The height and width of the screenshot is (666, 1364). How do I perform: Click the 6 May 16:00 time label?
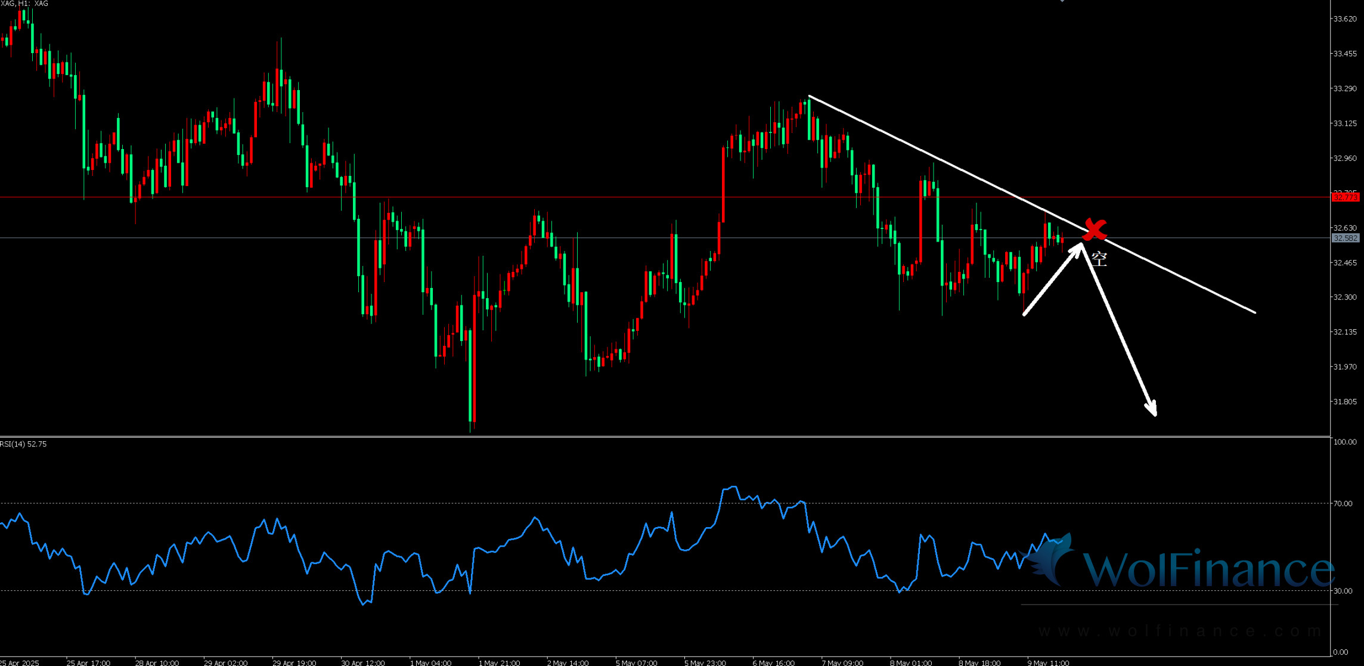point(773,662)
